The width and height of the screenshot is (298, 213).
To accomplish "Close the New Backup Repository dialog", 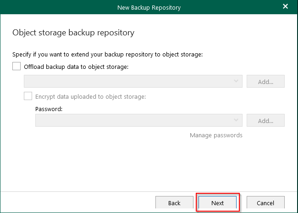I will 285,6.
